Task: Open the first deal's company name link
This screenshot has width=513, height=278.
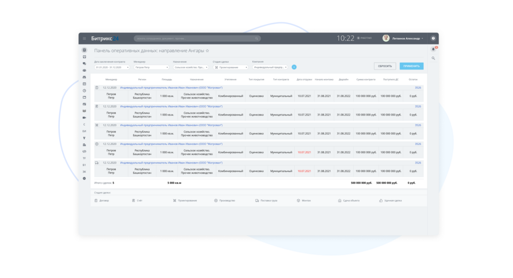Action: (x=171, y=88)
